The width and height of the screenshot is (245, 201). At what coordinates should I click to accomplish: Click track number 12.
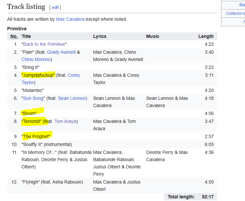coord(14,182)
